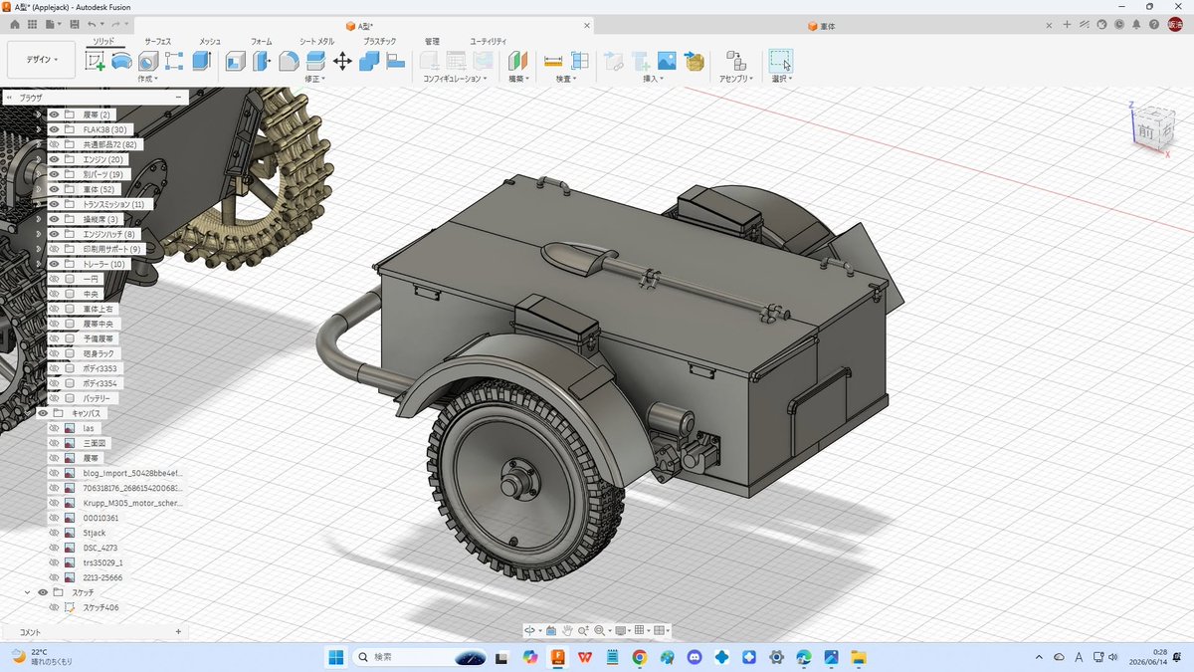Click the Undo arrow icon
1194x672 pixels.
(93, 24)
